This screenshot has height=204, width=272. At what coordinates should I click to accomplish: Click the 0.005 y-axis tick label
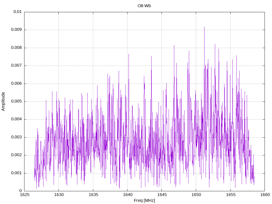pyautogui.click(x=16, y=101)
